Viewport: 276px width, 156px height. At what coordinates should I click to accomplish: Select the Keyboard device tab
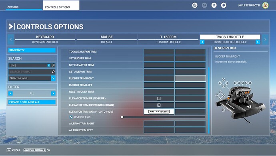[x=45, y=39]
